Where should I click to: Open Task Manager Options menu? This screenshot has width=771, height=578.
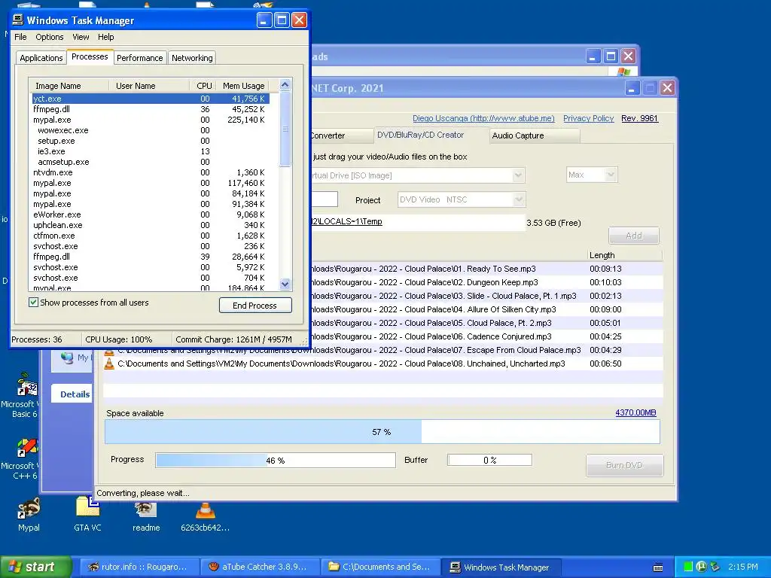coord(49,37)
